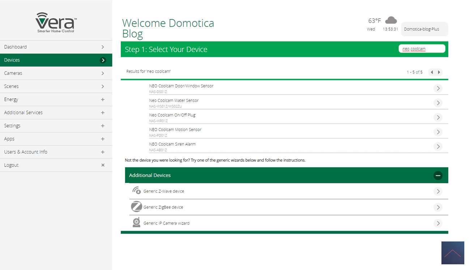Go to previous results page arrow

pyautogui.click(x=432, y=72)
